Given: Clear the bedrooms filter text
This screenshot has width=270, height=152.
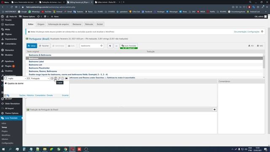Looking at the screenshot, I should pyautogui.click(x=101, y=46).
